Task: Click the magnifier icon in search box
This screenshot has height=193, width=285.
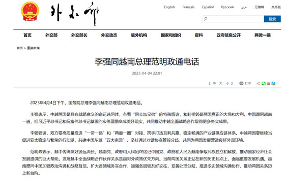Action: pos(206,19)
